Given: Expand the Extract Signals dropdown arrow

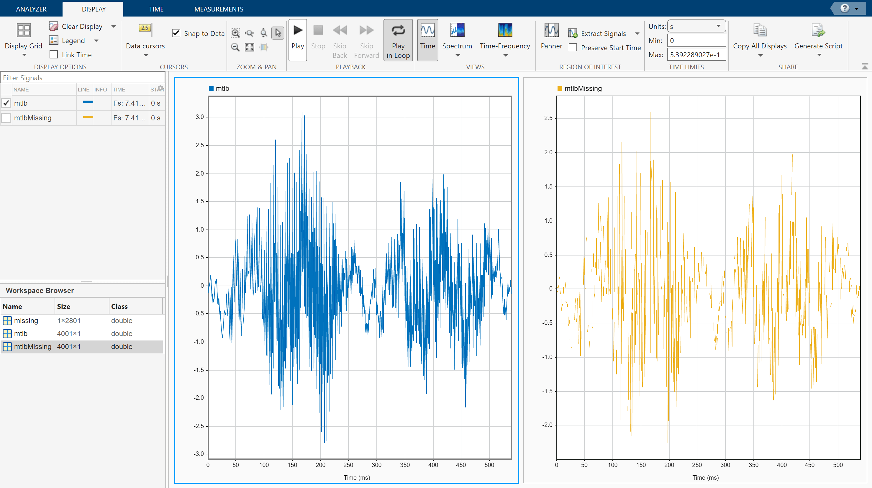Looking at the screenshot, I should pos(637,34).
